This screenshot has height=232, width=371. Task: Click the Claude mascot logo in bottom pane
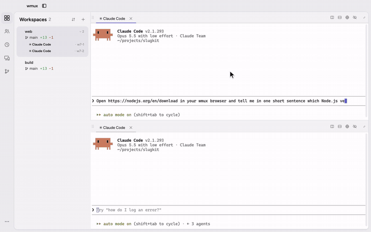point(103,144)
